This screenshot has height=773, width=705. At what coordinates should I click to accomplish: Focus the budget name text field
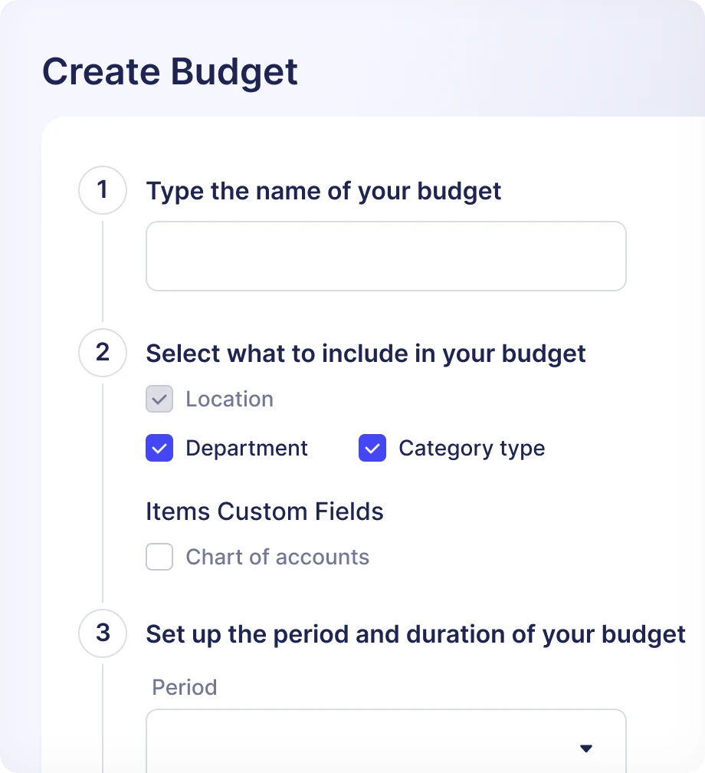(385, 256)
